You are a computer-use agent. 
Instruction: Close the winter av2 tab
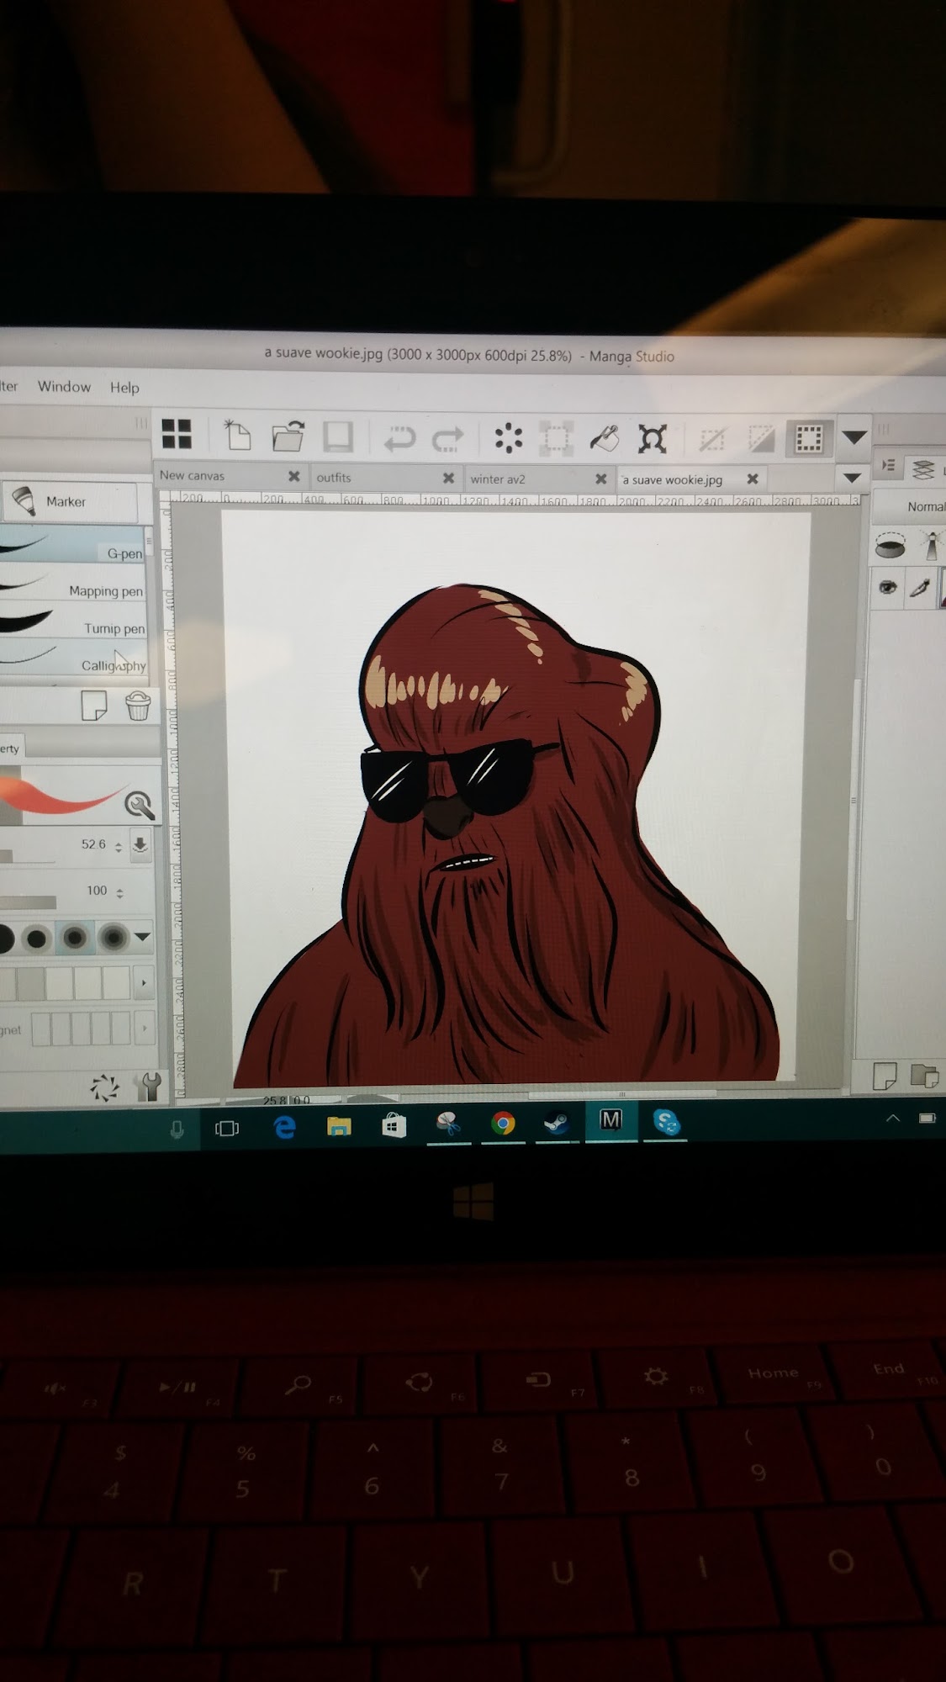600,479
